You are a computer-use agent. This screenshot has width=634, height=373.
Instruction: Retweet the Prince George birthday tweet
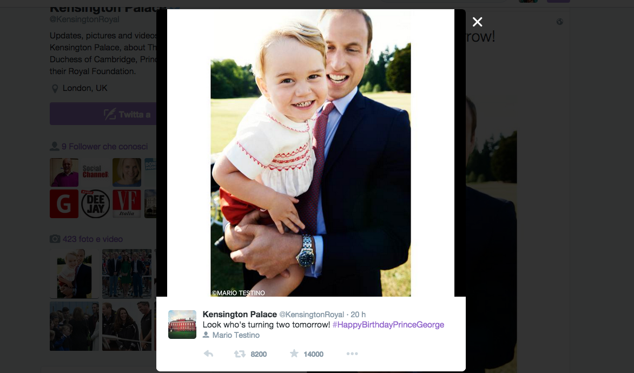point(240,354)
